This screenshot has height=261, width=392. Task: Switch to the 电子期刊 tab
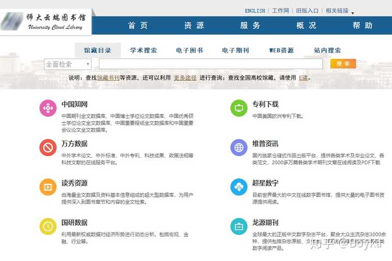(236, 50)
